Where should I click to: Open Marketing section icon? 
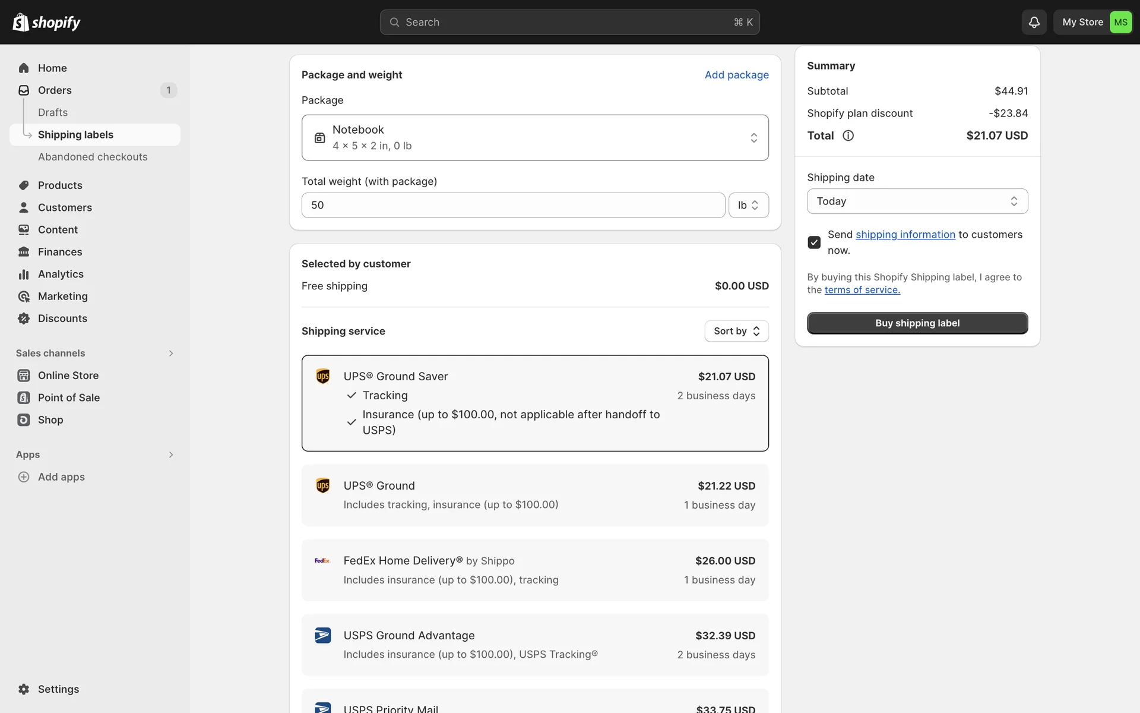click(24, 296)
